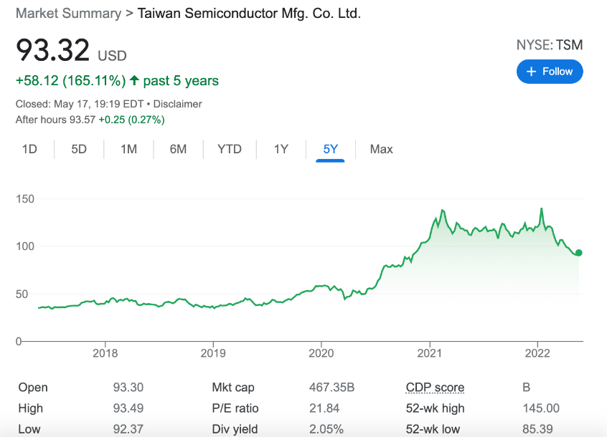
Task: Click the P/E ratio value 21.84
Action: (x=324, y=408)
